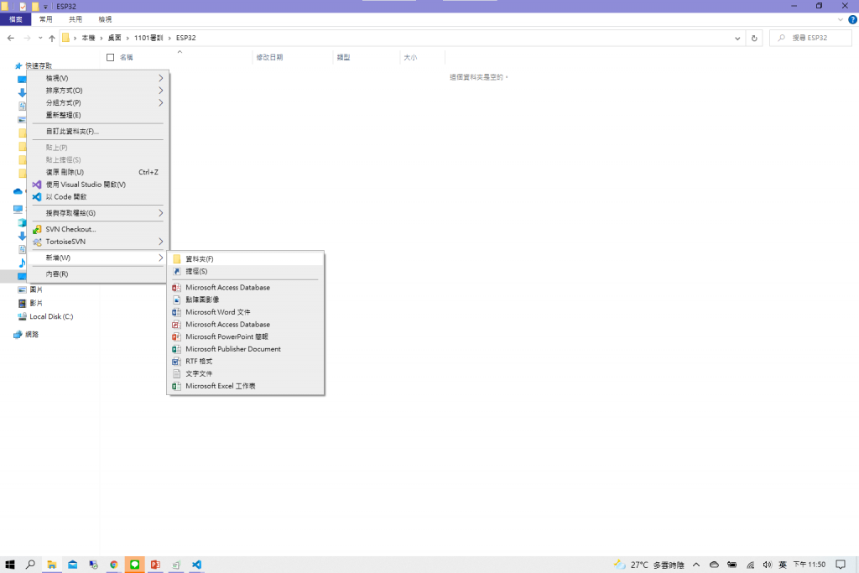Viewport: 859px width, 573px height.
Task: Create new Microsoft Excel 工作表
Action: pyautogui.click(x=246, y=386)
